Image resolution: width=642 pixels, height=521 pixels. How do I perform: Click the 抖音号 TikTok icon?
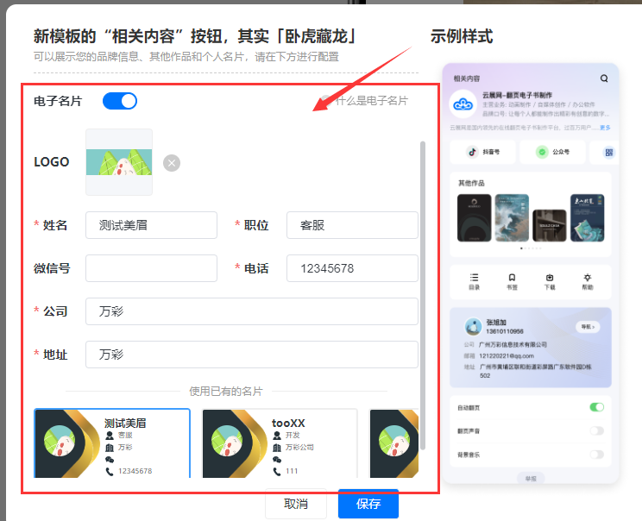tap(472, 152)
